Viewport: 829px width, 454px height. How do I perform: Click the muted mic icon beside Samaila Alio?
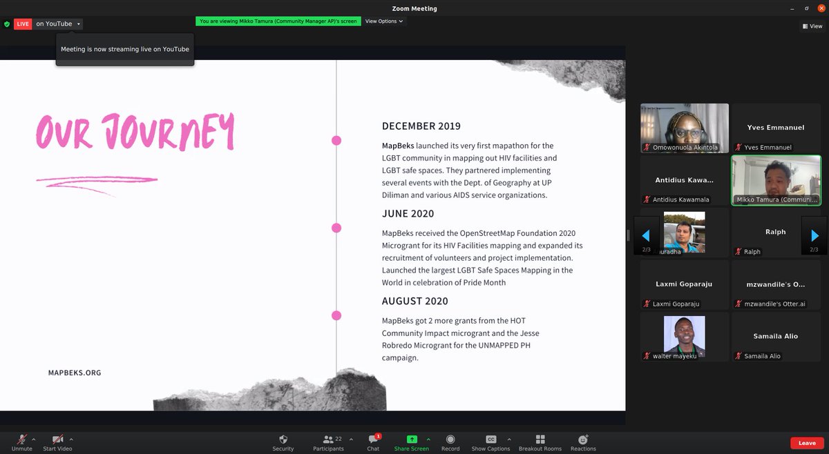[737, 356]
